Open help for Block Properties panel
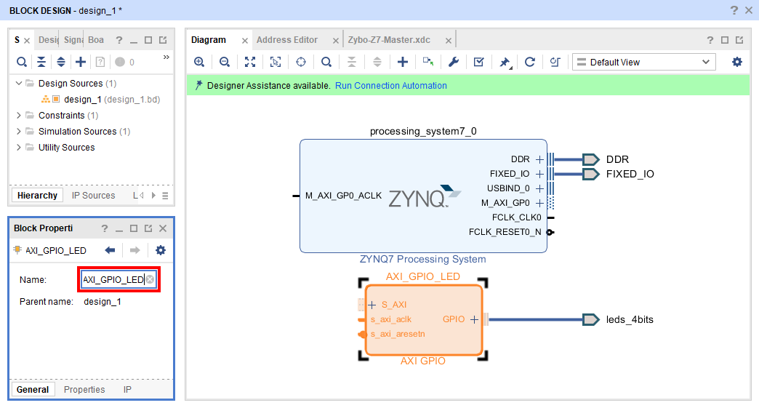This screenshot has width=759, height=408. click(x=105, y=228)
